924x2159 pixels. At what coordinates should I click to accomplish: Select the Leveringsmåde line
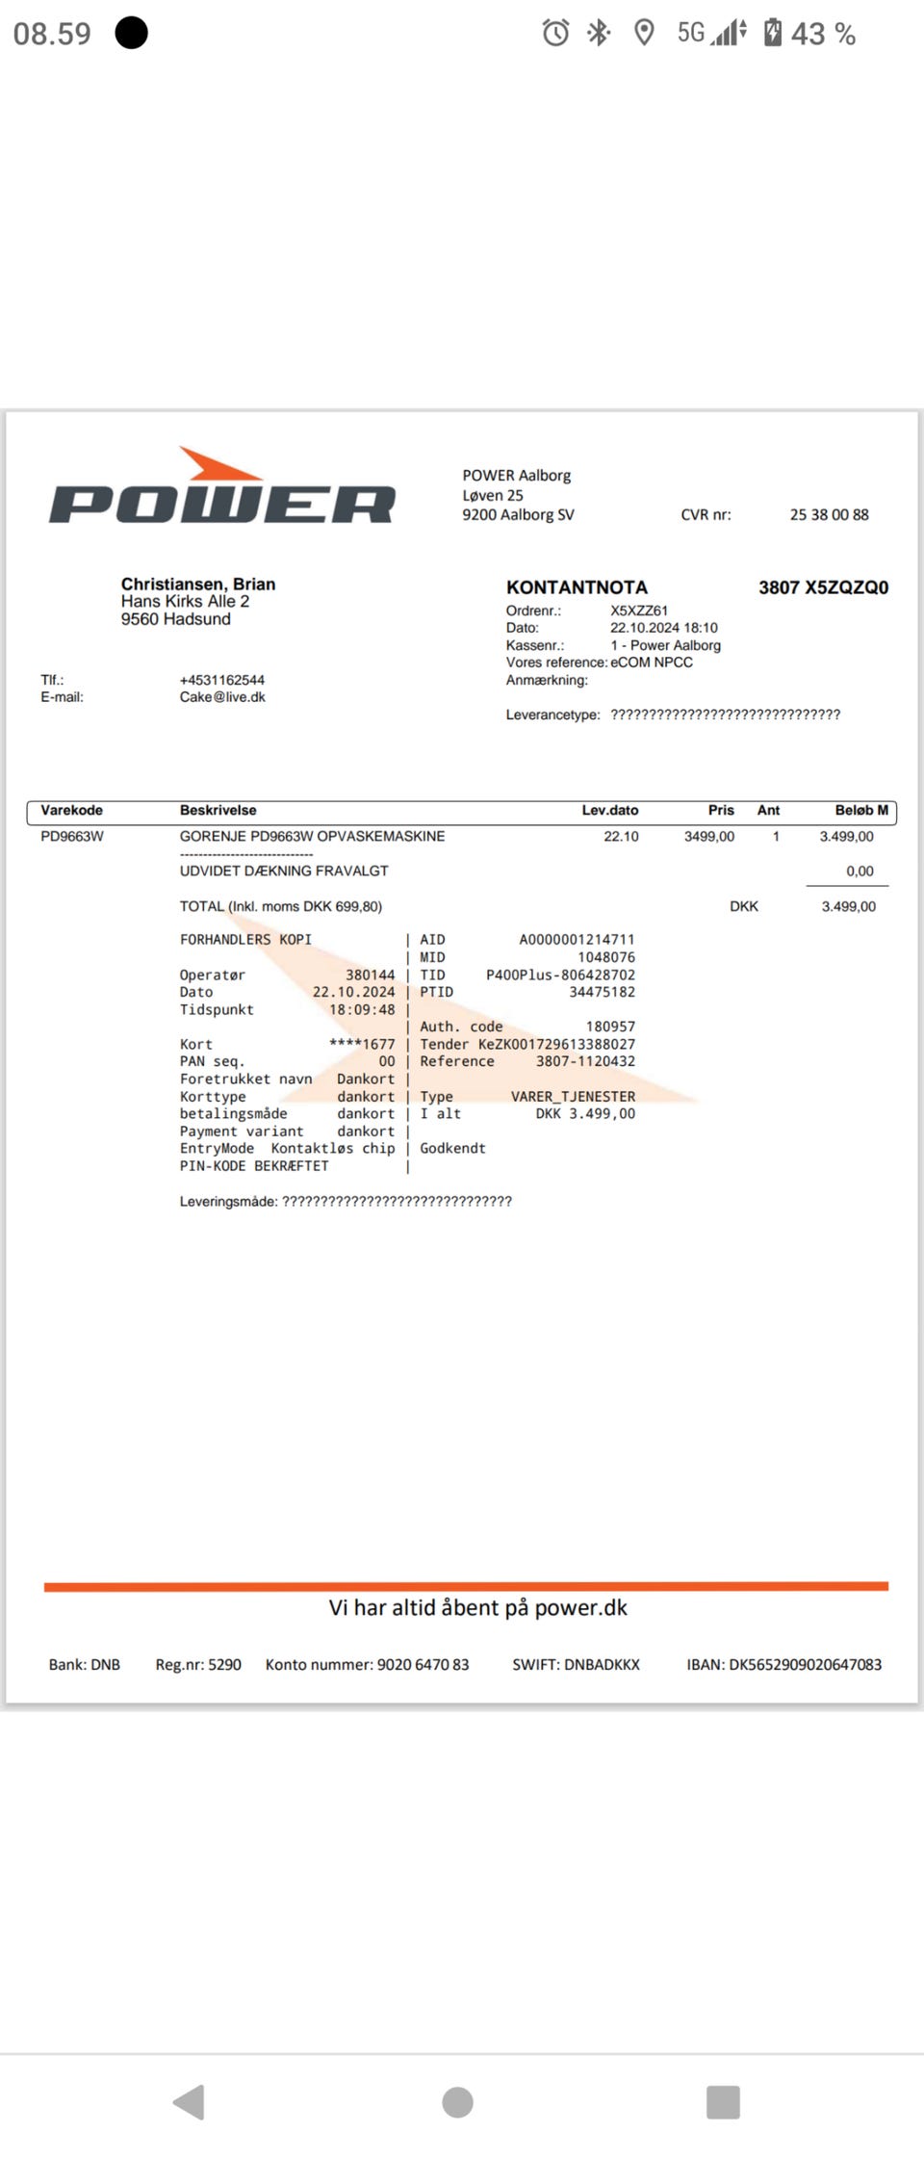346,1202
